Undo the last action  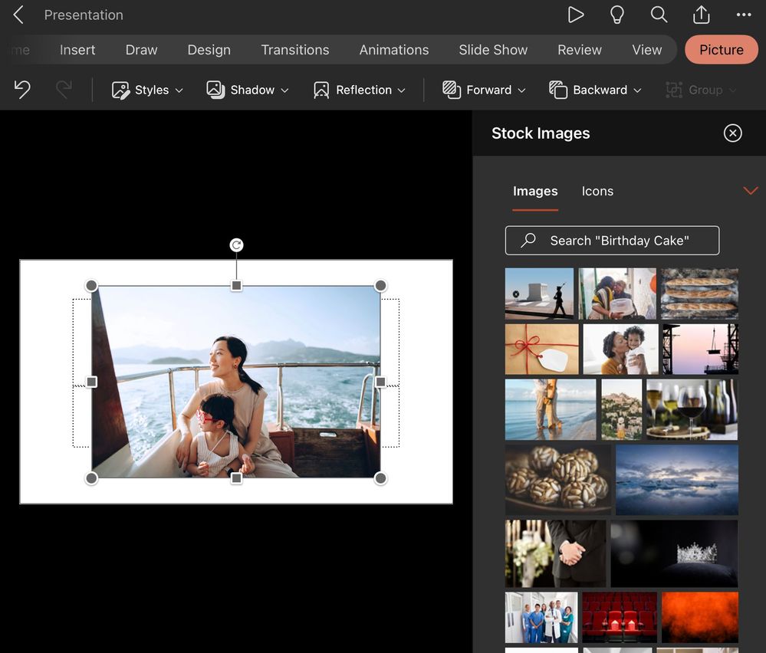pos(22,90)
